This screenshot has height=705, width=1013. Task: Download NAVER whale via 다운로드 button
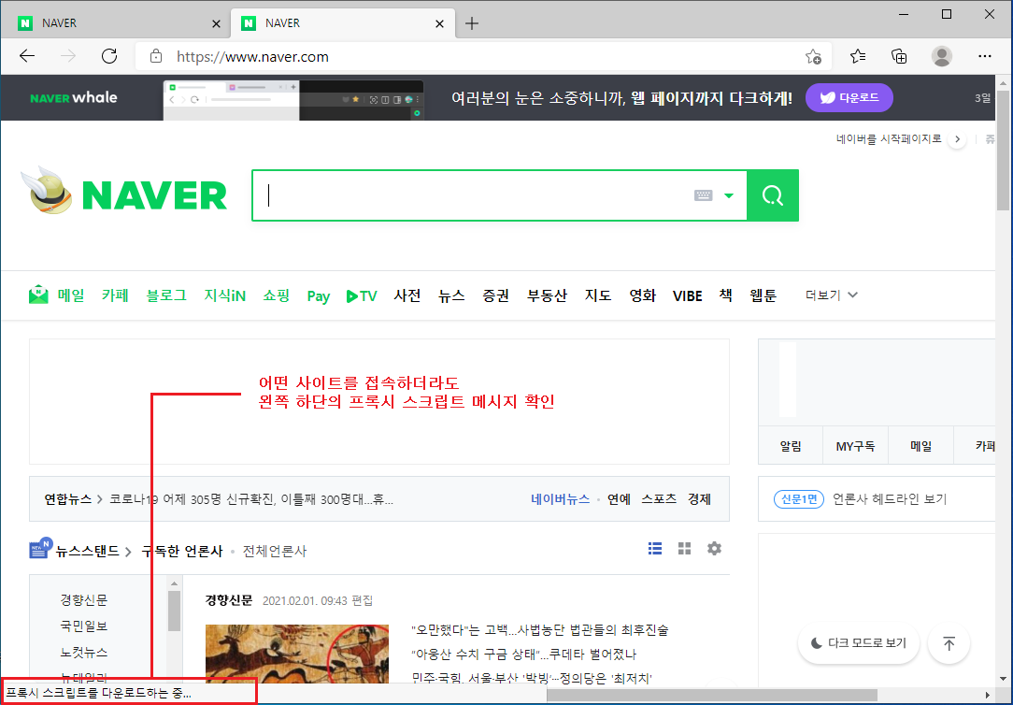pyautogui.click(x=849, y=97)
